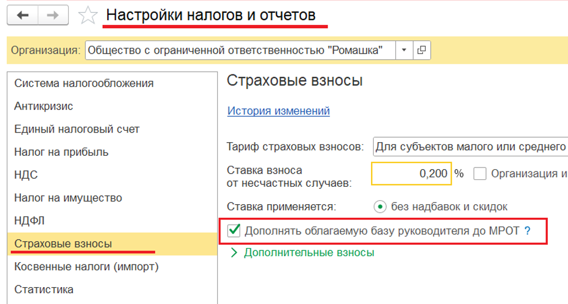Open the 'Тариф страховых взносов' combo box
568x304 pixels.
pos(470,147)
